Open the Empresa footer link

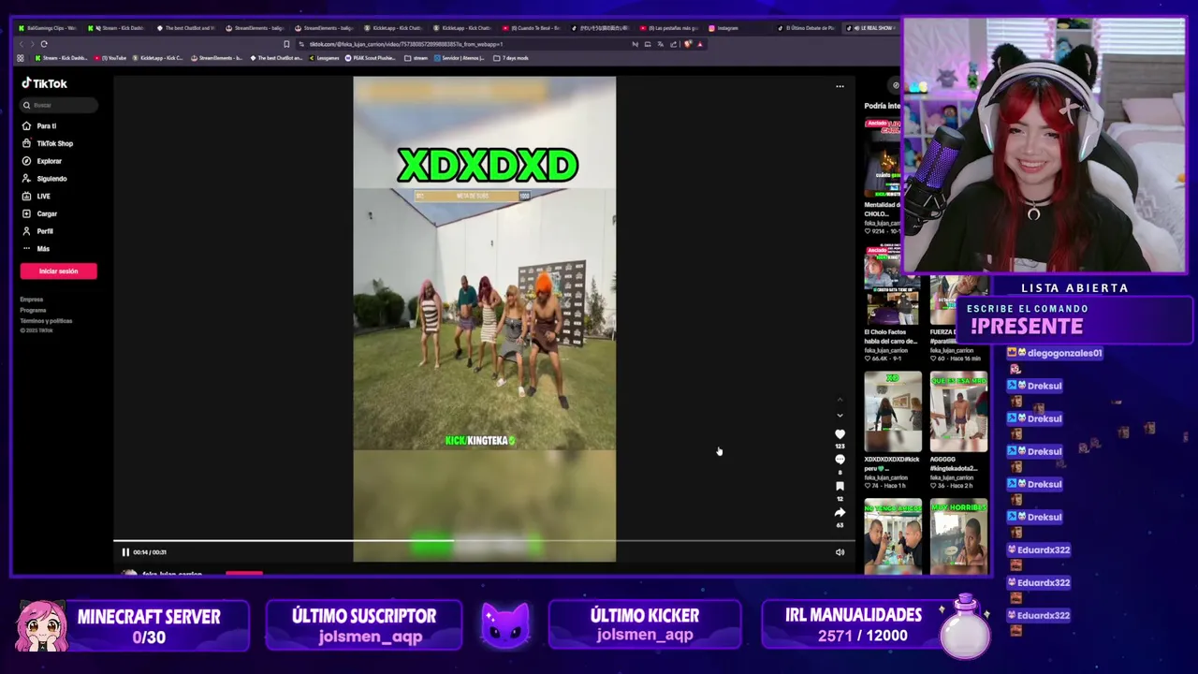coord(31,300)
